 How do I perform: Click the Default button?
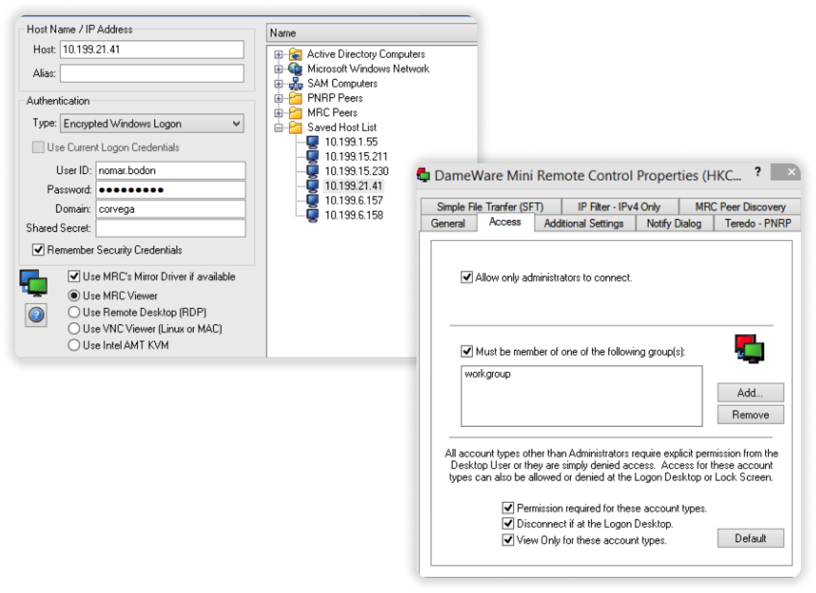pyautogui.click(x=750, y=538)
